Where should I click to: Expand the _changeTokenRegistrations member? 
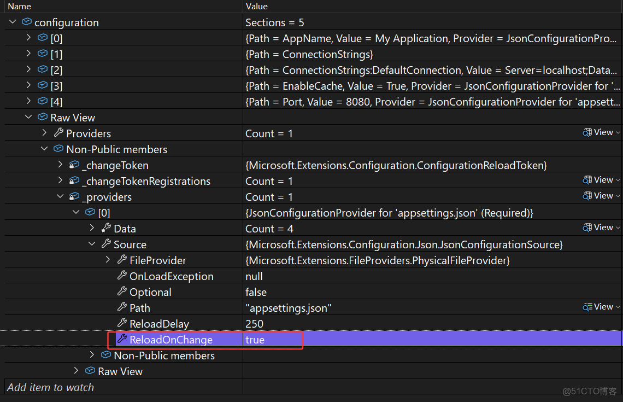click(x=61, y=181)
